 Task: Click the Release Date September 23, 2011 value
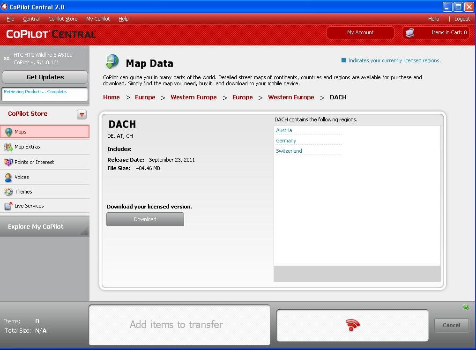click(172, 160)
